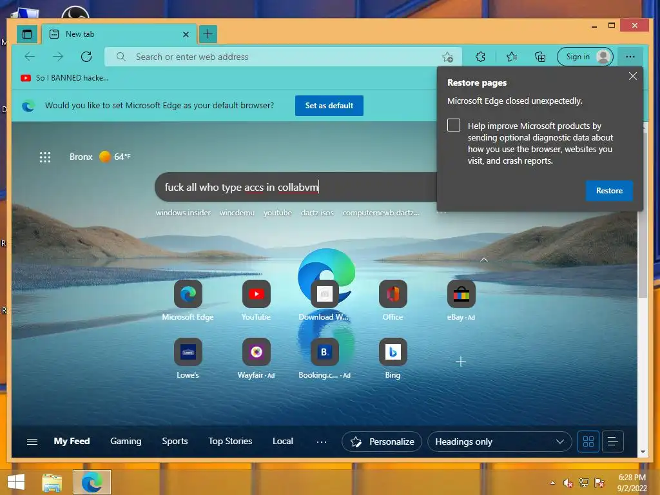Add this page to favorites star icon
Viewport: 660px width, 495px height.
click(447, 57)
